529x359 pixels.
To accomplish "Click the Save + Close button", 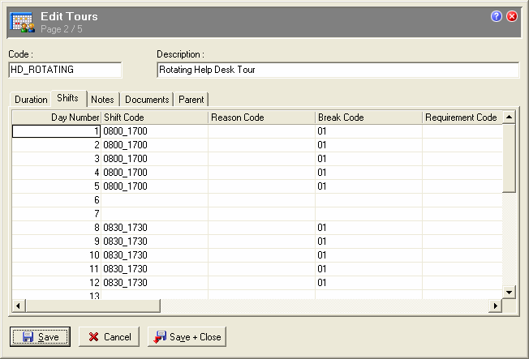I will pyautogui.click(x=187, y=336).
